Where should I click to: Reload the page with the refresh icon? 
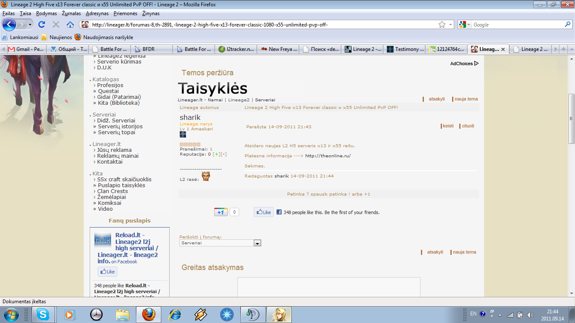(x=41, y=24)
